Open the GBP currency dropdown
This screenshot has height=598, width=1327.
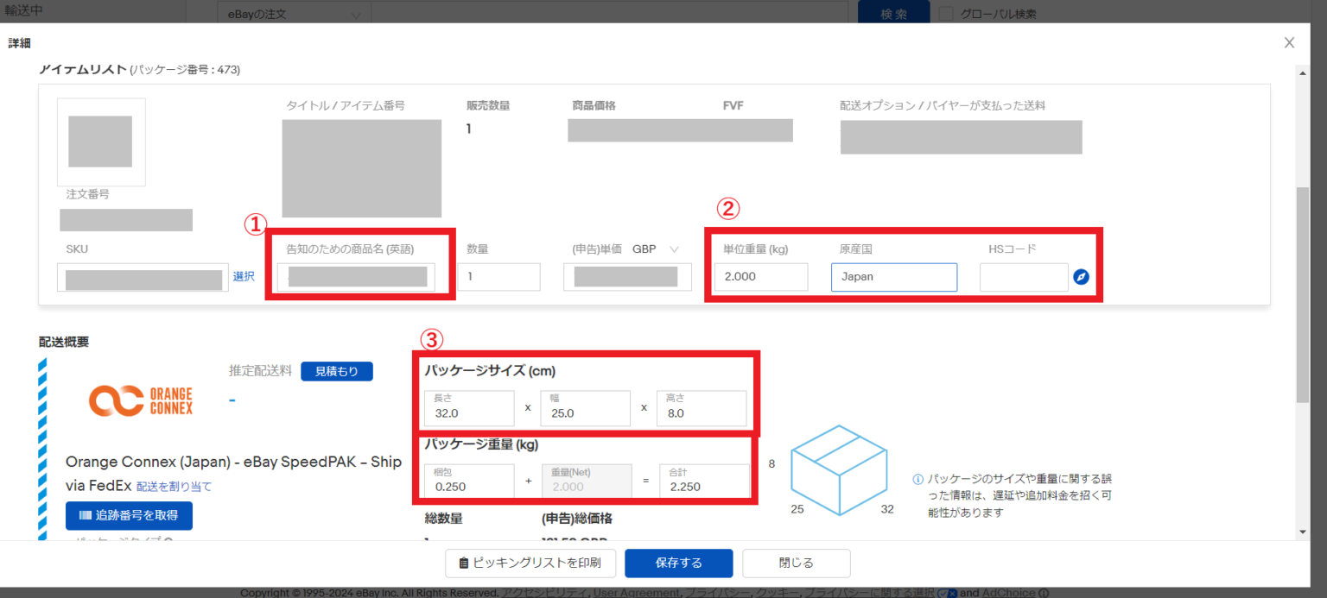click(x=672, y=249)
